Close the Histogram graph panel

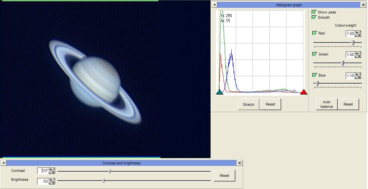(x=363, y=5)
